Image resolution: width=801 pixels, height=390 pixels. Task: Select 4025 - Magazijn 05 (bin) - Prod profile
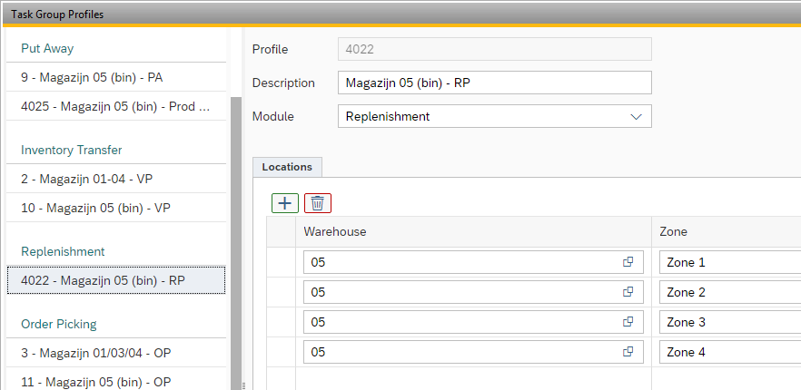tap(115, 107)
